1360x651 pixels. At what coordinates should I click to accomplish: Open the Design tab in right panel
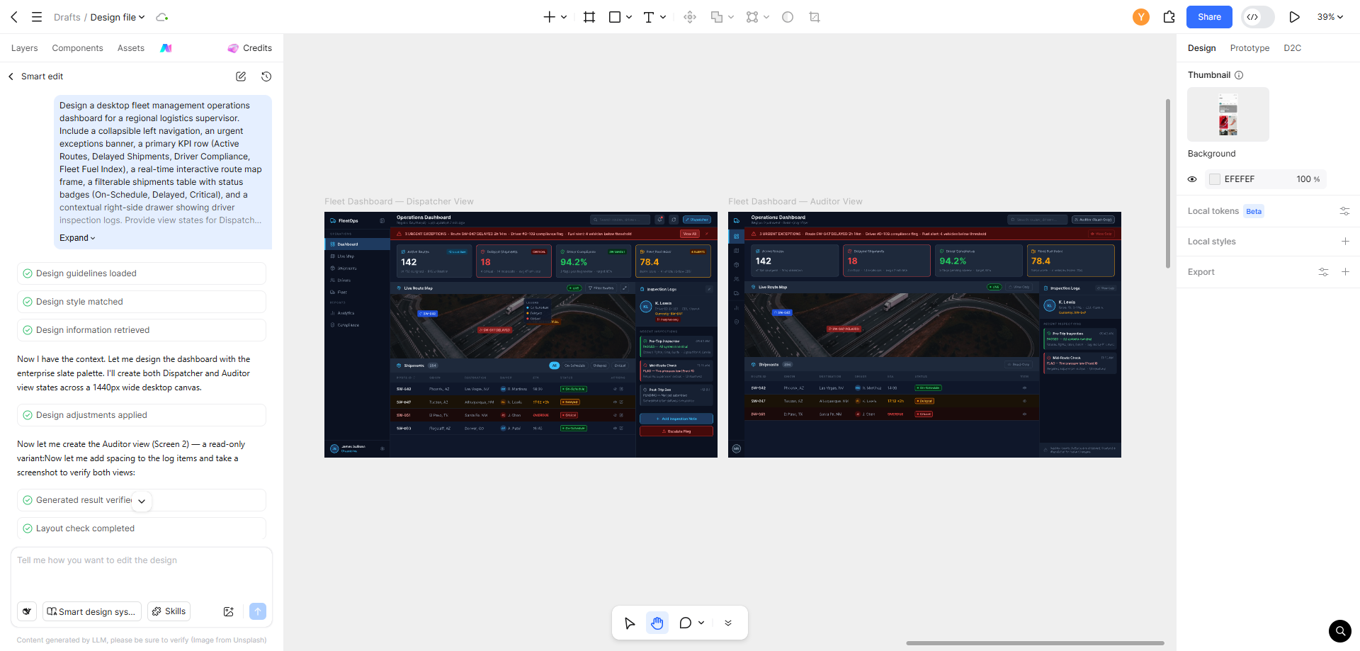1202,48
